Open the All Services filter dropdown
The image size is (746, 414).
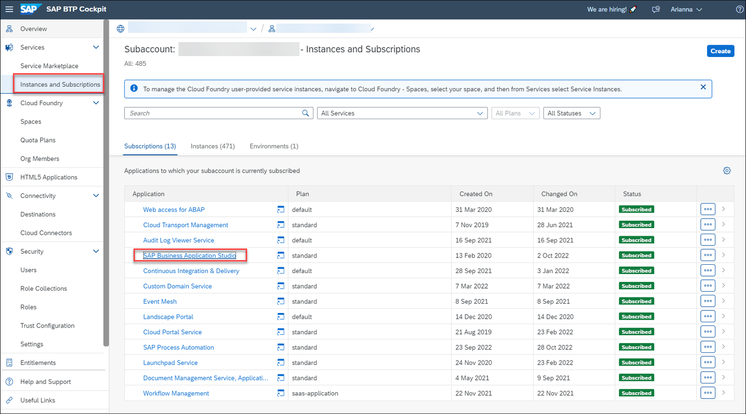tap(403, 113)
